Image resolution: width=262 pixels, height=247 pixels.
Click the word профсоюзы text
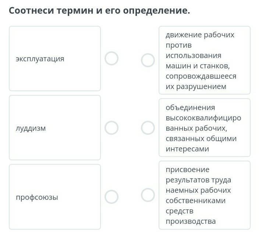37,198
